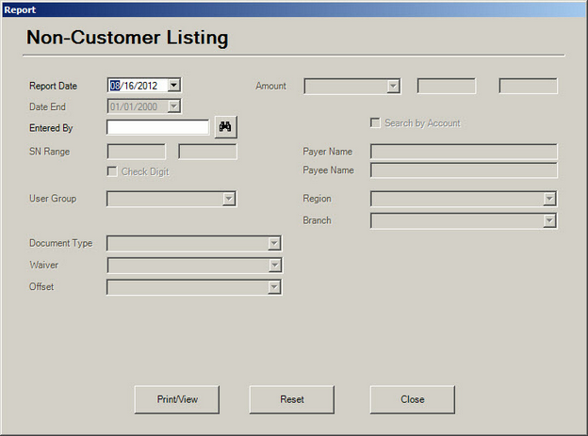Expand the Document Type dropdown

click(x=274, y=243)
